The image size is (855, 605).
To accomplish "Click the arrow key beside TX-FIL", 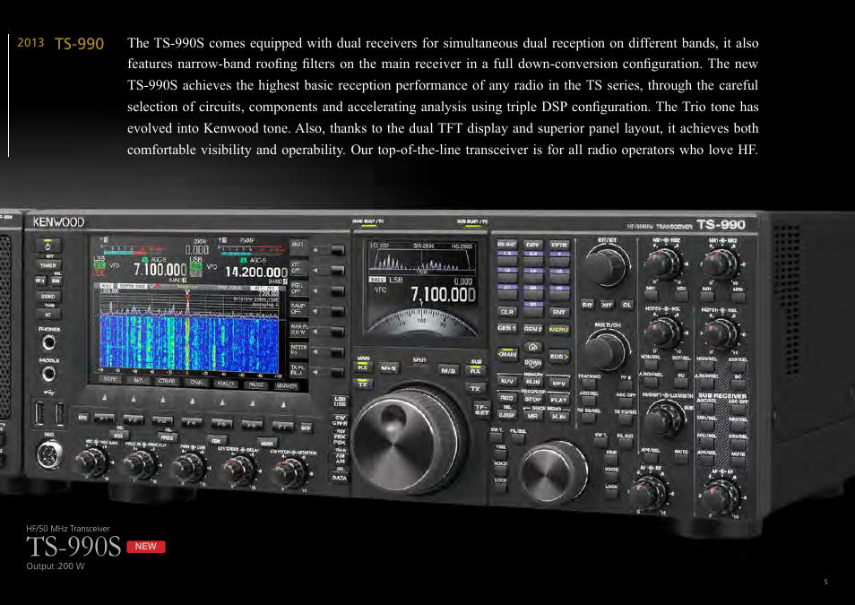I will (x=338, y=373).
